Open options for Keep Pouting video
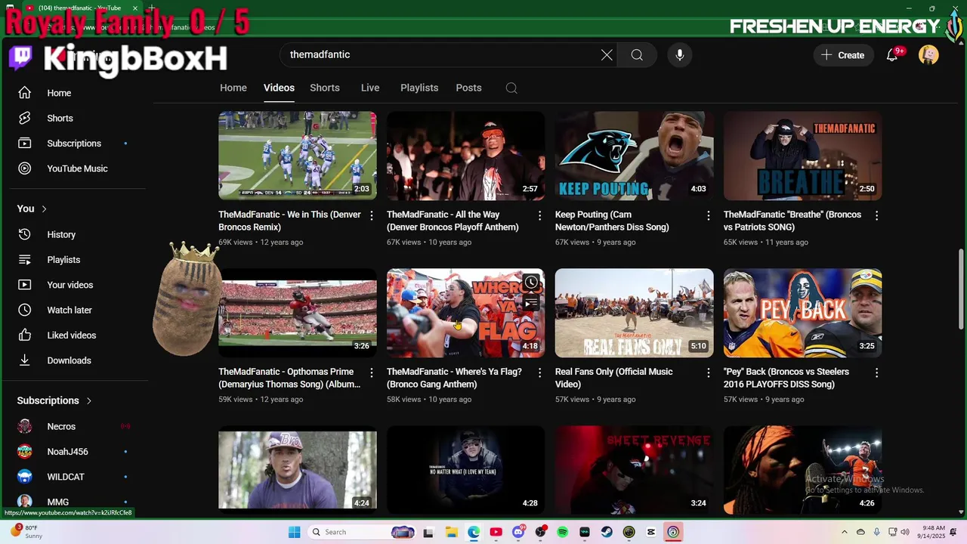The height and width of the screenshot is (544, 967). tap(708, 215)
